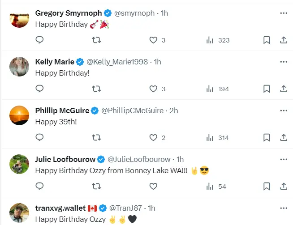Open more options on tranxvg.wallet's tweet
The image size is (293, 225).
[x=283, y=208]
